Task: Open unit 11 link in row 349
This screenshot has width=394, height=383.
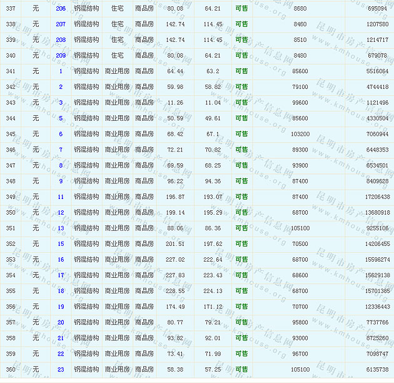Action: (x=61, y=197)
